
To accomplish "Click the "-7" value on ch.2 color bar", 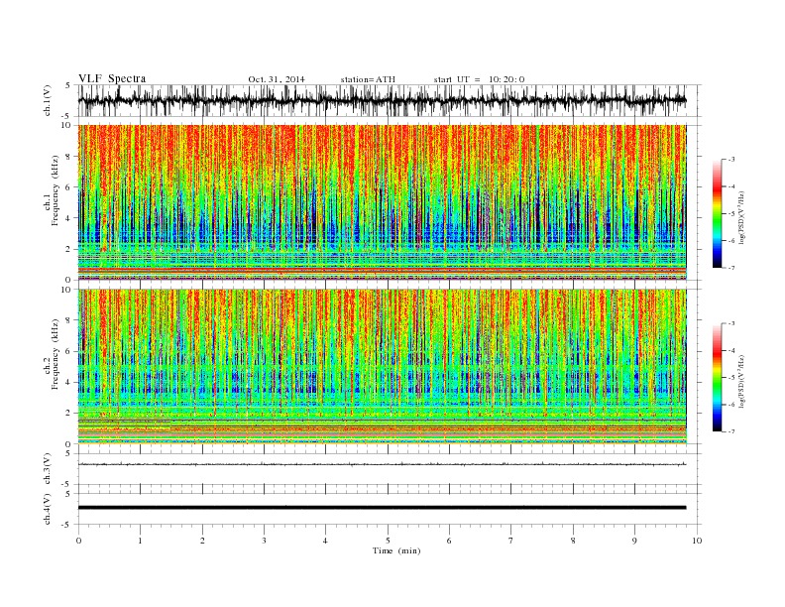I will 730,431.
